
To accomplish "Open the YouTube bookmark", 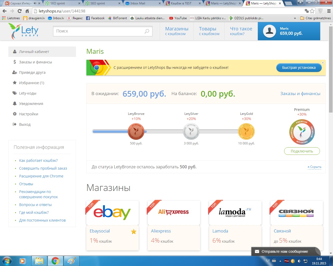I will 178,18.
